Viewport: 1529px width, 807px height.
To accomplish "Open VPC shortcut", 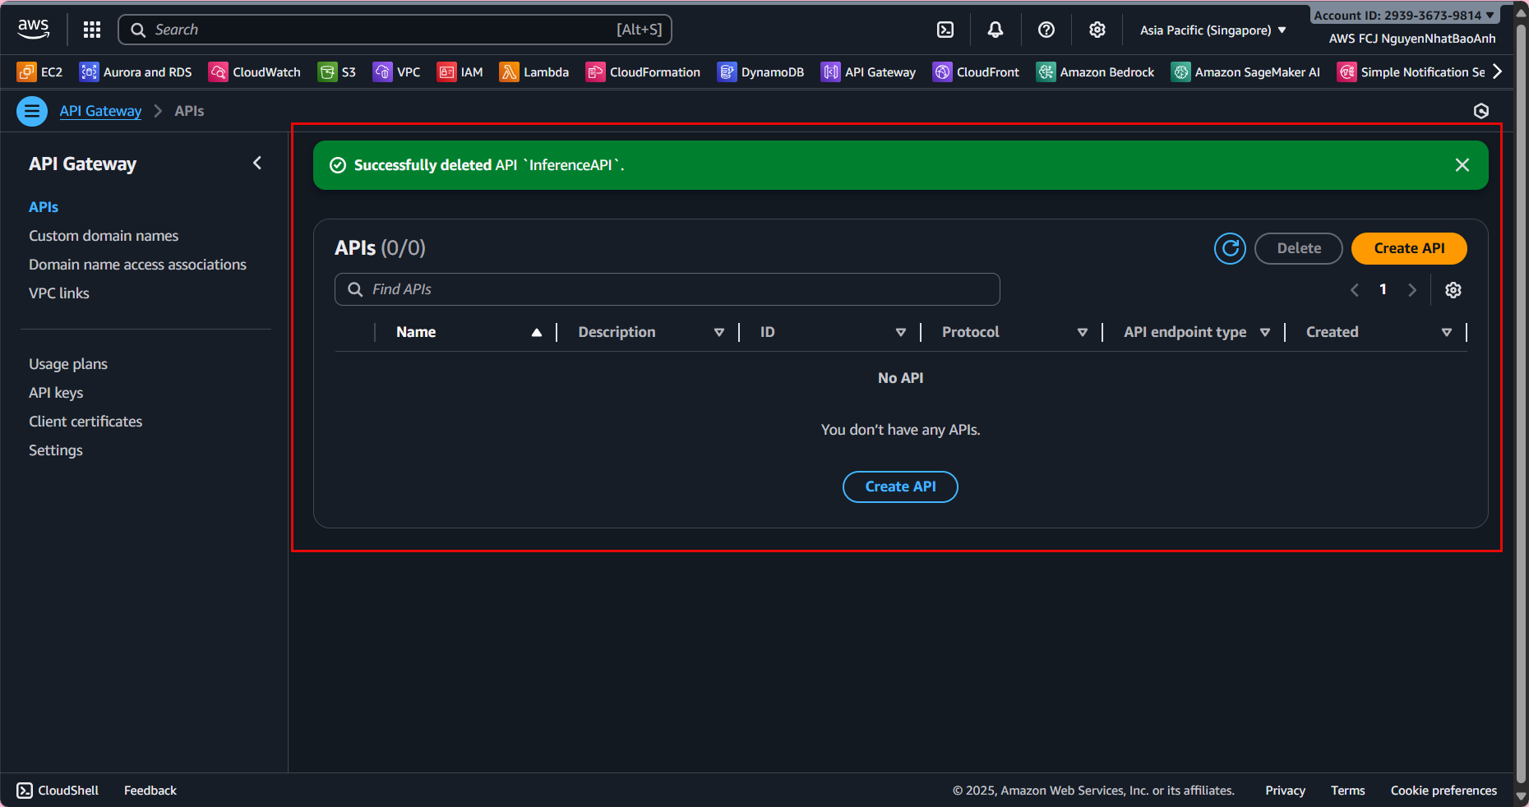I will point(396,72).
